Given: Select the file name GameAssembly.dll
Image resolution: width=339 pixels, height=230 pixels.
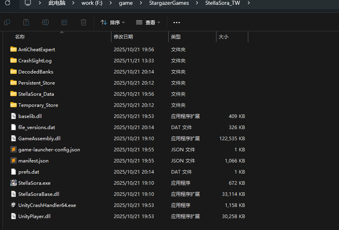Looking at the screenshot, I should pos(39,139).
